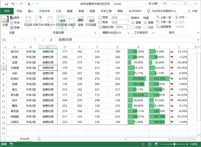The height and width of the screenshot is (147, 201).
Task: Click the Redo arrow icon
Action: 21,4
